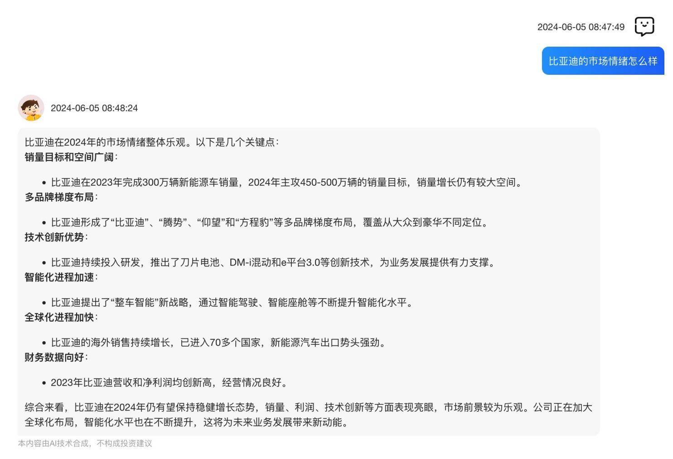This screenshot has height=459, width=673.
Task: Click the blue user message bubble
Action: 602,61
